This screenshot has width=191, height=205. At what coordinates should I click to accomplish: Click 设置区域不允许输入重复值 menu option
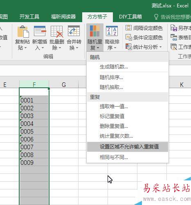click(128, 147)
